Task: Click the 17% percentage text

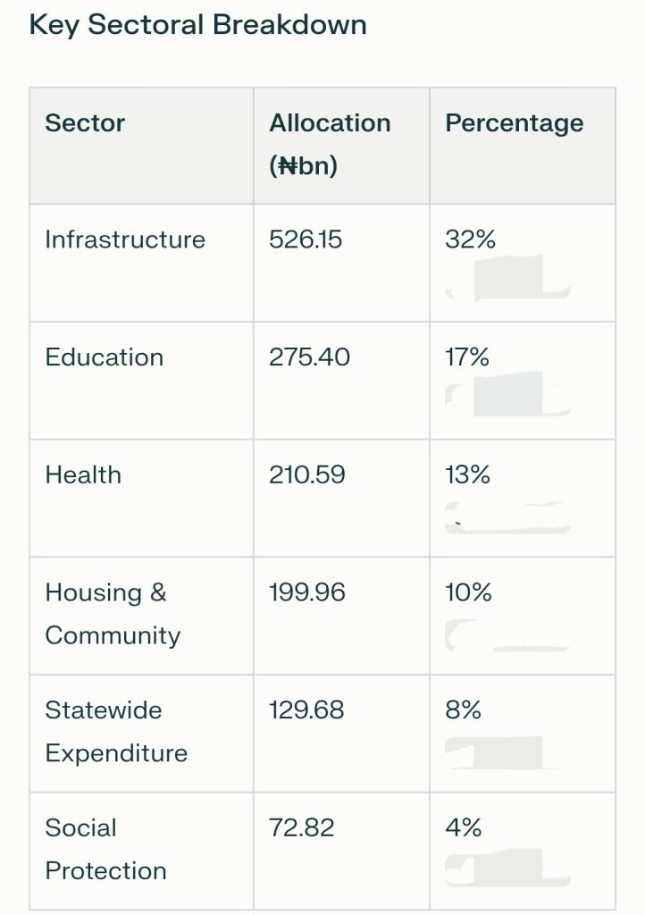Action: pyautogui.click(x=467, y=357)
